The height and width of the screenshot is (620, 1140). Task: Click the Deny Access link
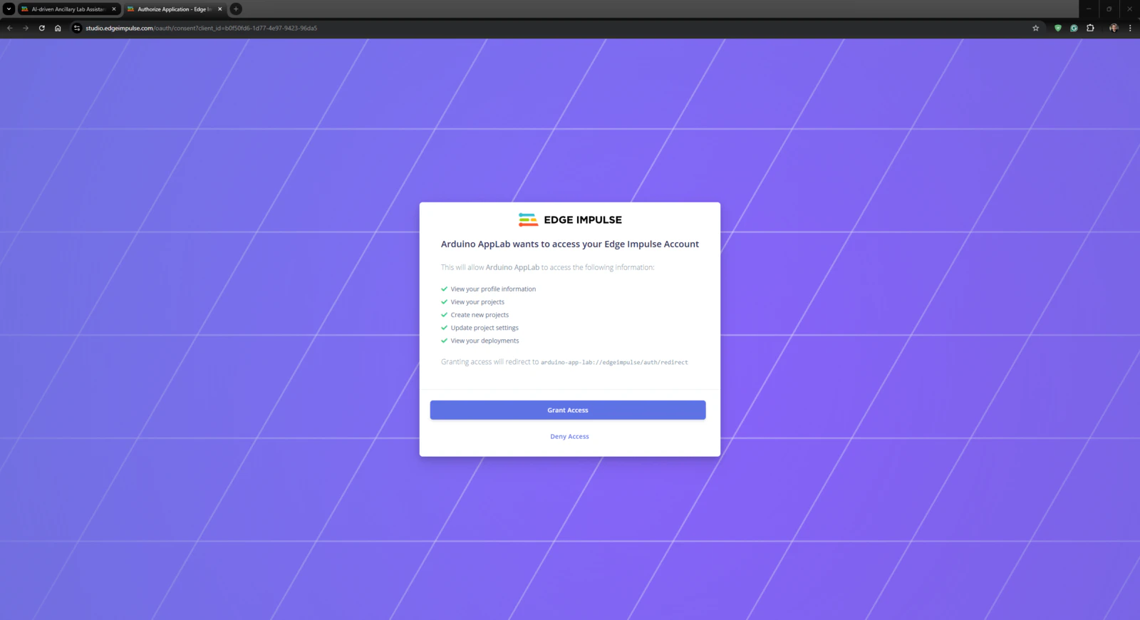click(569, 436)
